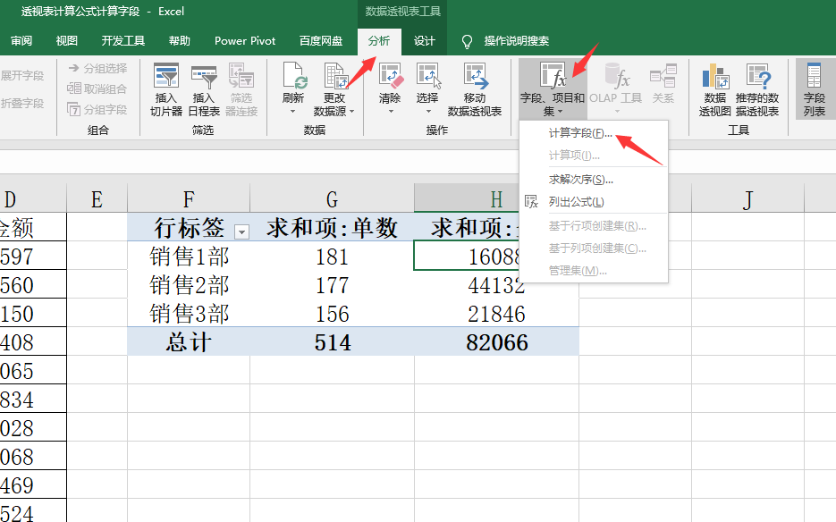Open the 帮助 ribbon tab
This screenshot has width=836, height=522.
pyautogui.click(x=179, y=41)
